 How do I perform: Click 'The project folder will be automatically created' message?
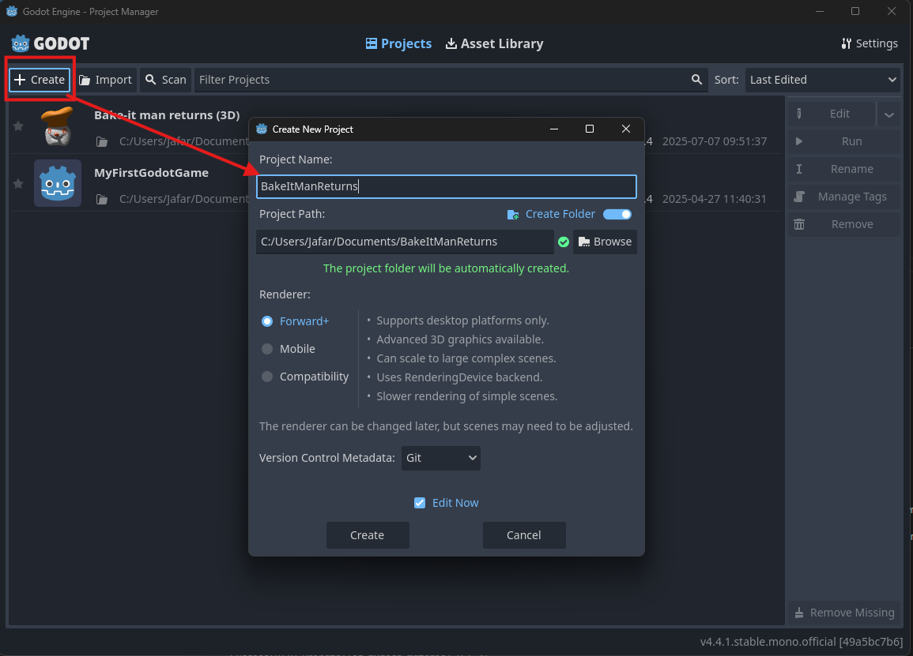coord(446,268)
